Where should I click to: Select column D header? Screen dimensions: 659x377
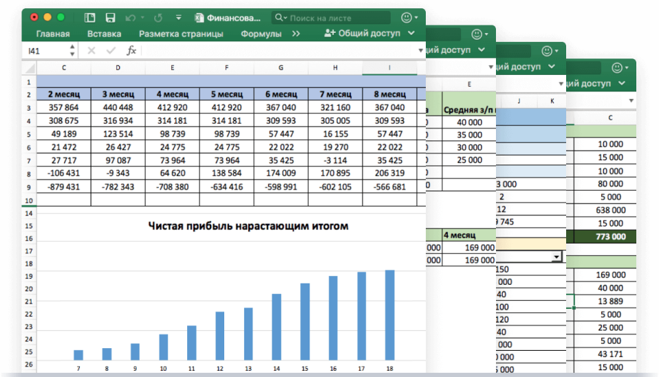point(118,67)
